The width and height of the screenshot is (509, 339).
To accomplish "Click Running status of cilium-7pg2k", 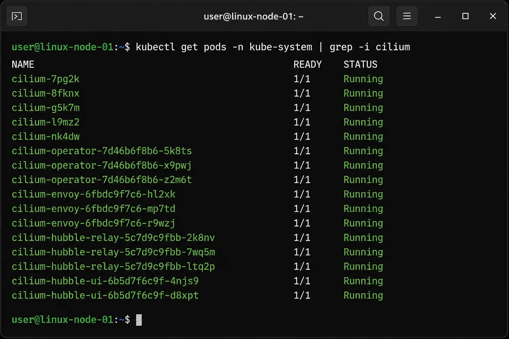I will pyautogui.click(x=363, y=79).
